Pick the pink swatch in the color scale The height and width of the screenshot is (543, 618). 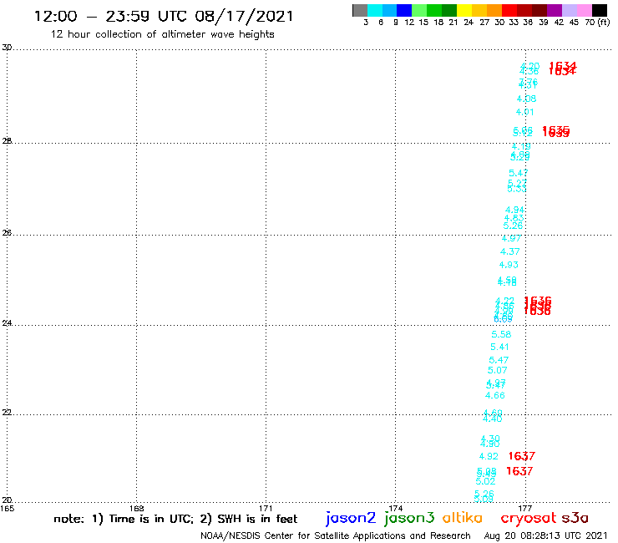point(584,10)
